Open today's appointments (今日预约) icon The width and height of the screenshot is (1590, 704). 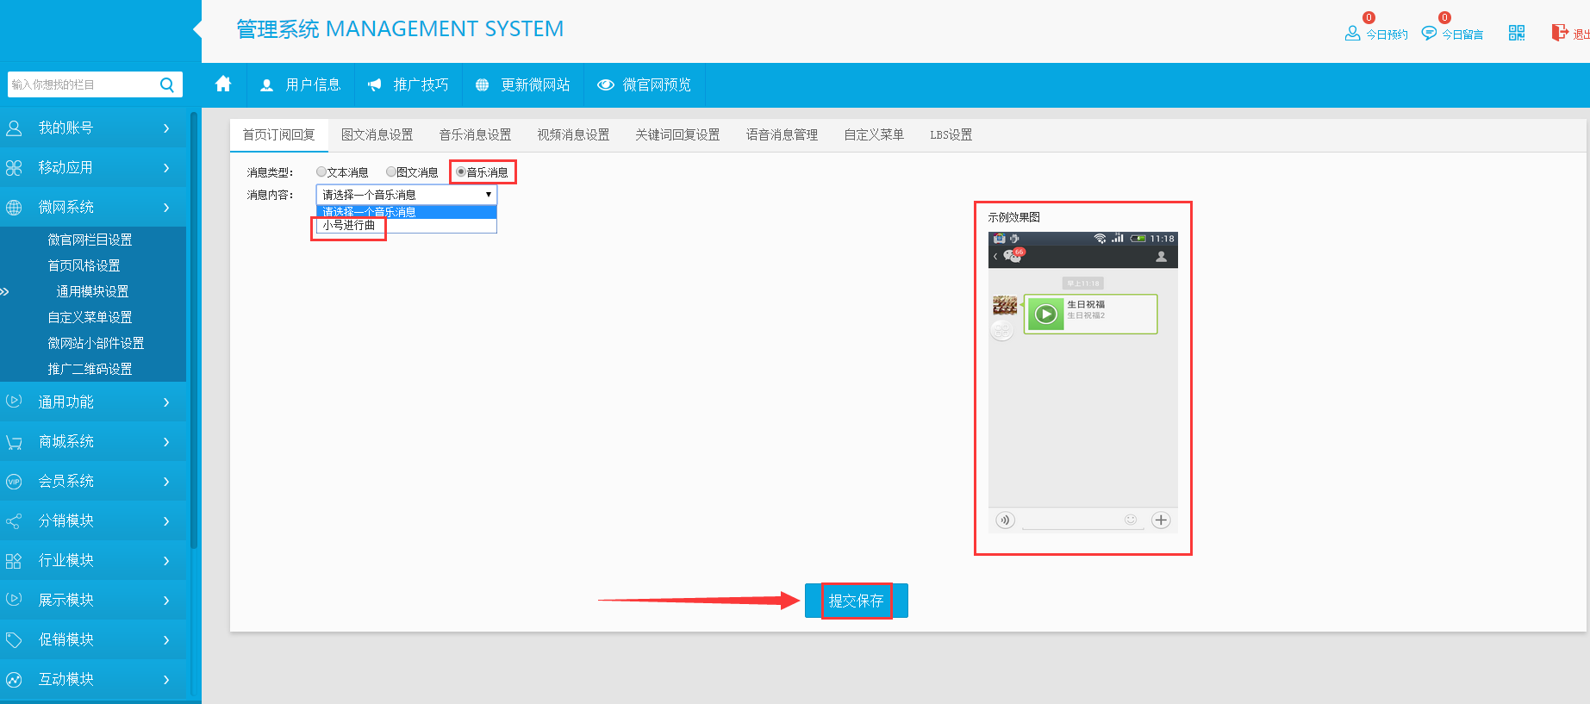(1352, 33)
